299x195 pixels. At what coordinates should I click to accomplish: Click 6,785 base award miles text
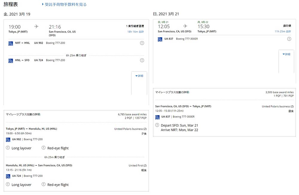click(x=132, y=115)
